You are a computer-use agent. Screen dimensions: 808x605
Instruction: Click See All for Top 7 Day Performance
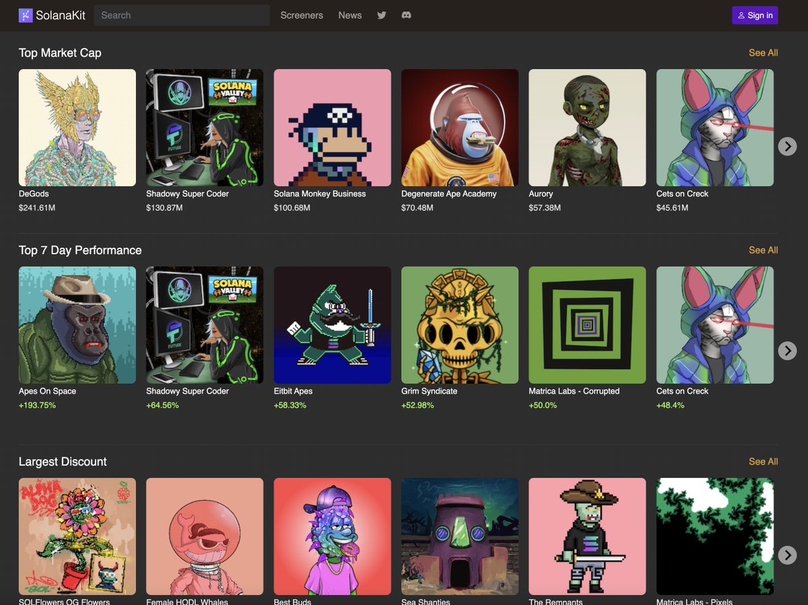tap(764, 250)
